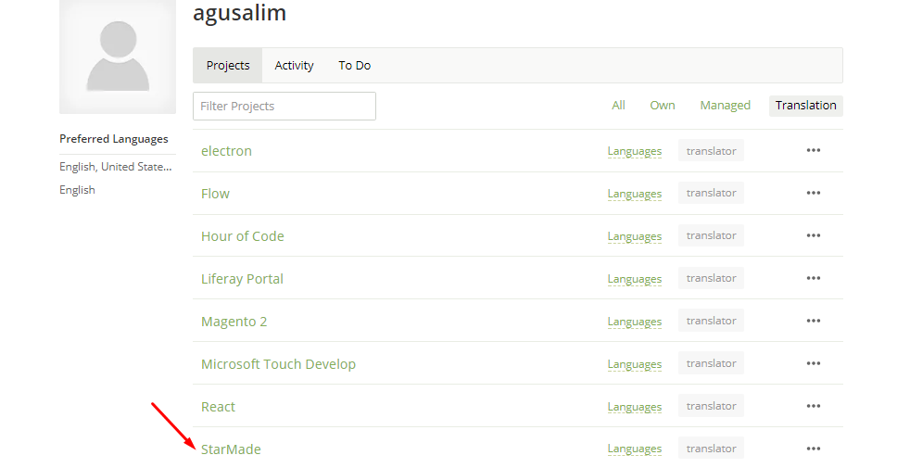Open the Microsoft Touch Develop project
Screen dimensions: 910x468
pyautogui.click(x=279, y=364)
